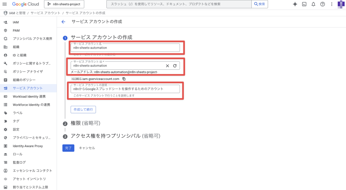Go back using the left arrow
346x190 pixels.
coord(63,22)
